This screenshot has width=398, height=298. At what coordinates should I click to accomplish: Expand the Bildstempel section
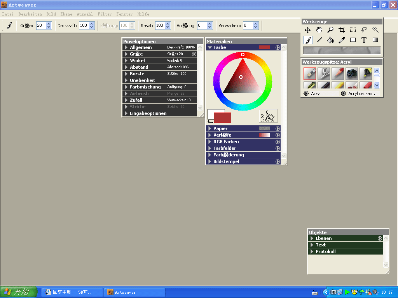point(209,161)
